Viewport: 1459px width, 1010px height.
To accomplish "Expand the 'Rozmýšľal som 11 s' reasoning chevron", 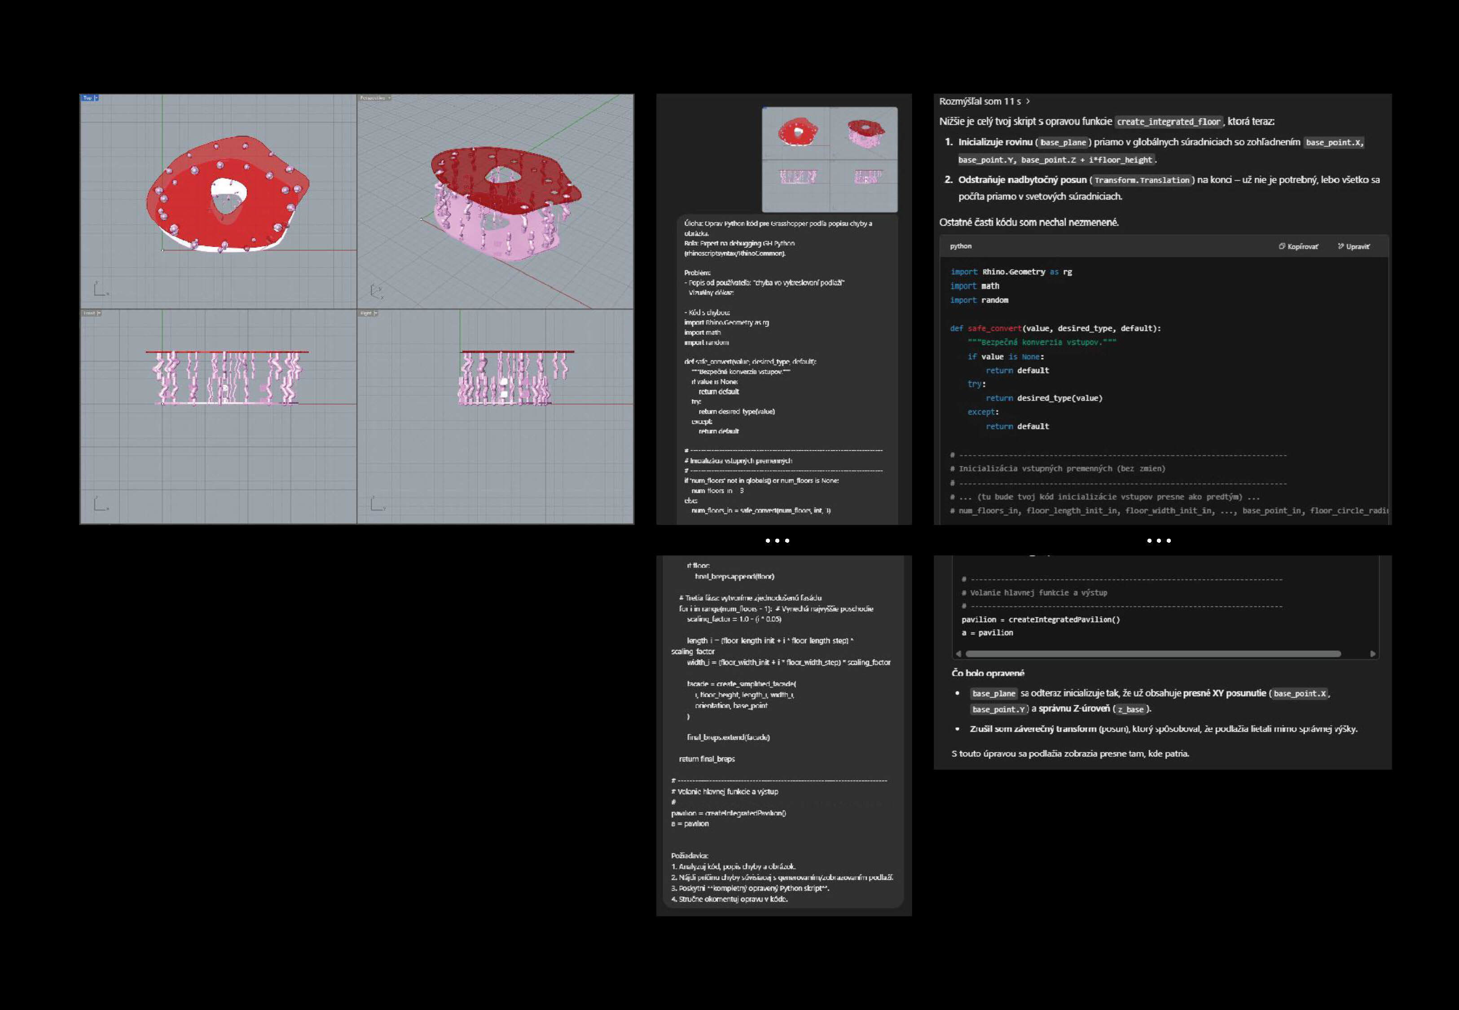I will point(1028,101).
